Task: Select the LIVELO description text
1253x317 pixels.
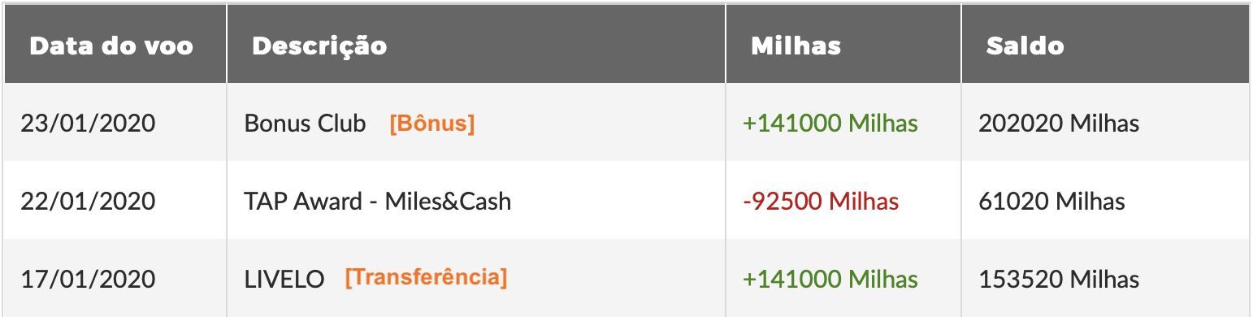Action: [284, 279]
